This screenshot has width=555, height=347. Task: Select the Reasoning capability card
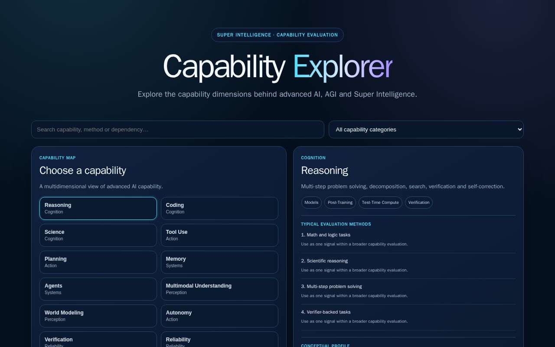point(98,208)
